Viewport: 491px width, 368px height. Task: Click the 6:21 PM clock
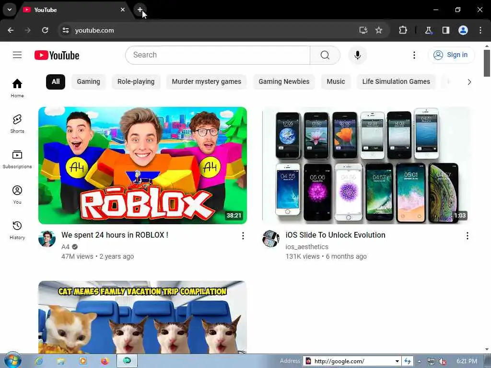click(467, 361)
